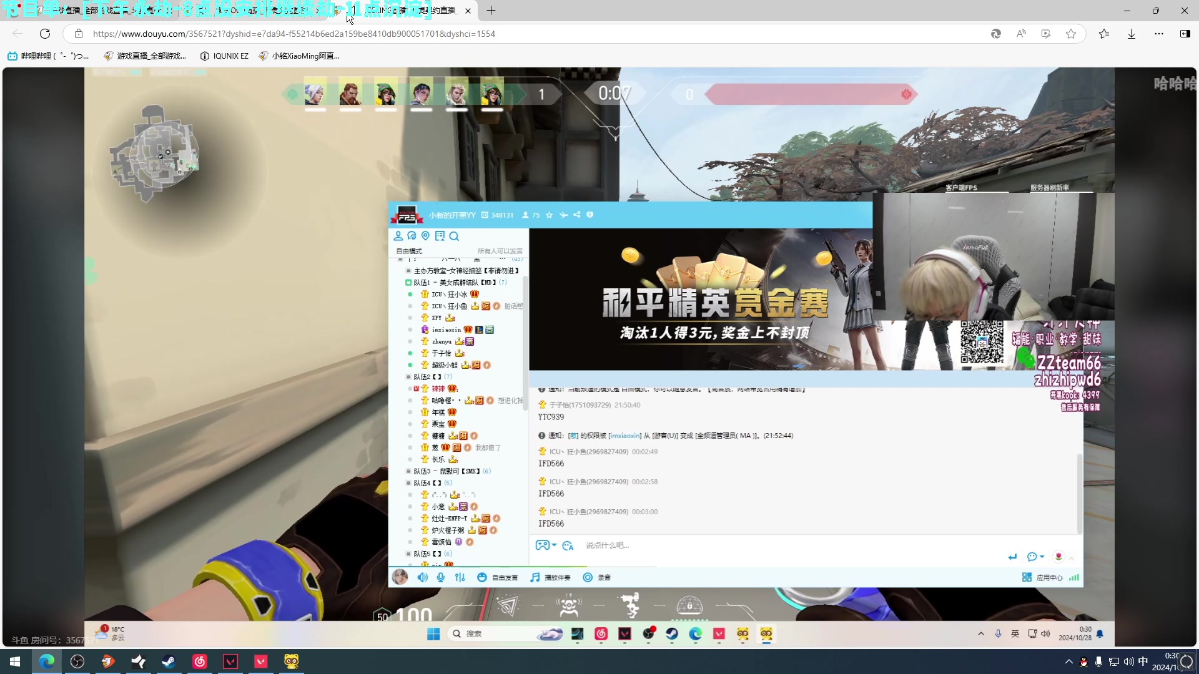Click the YY channel report exclamation icon

click(590, 215)
